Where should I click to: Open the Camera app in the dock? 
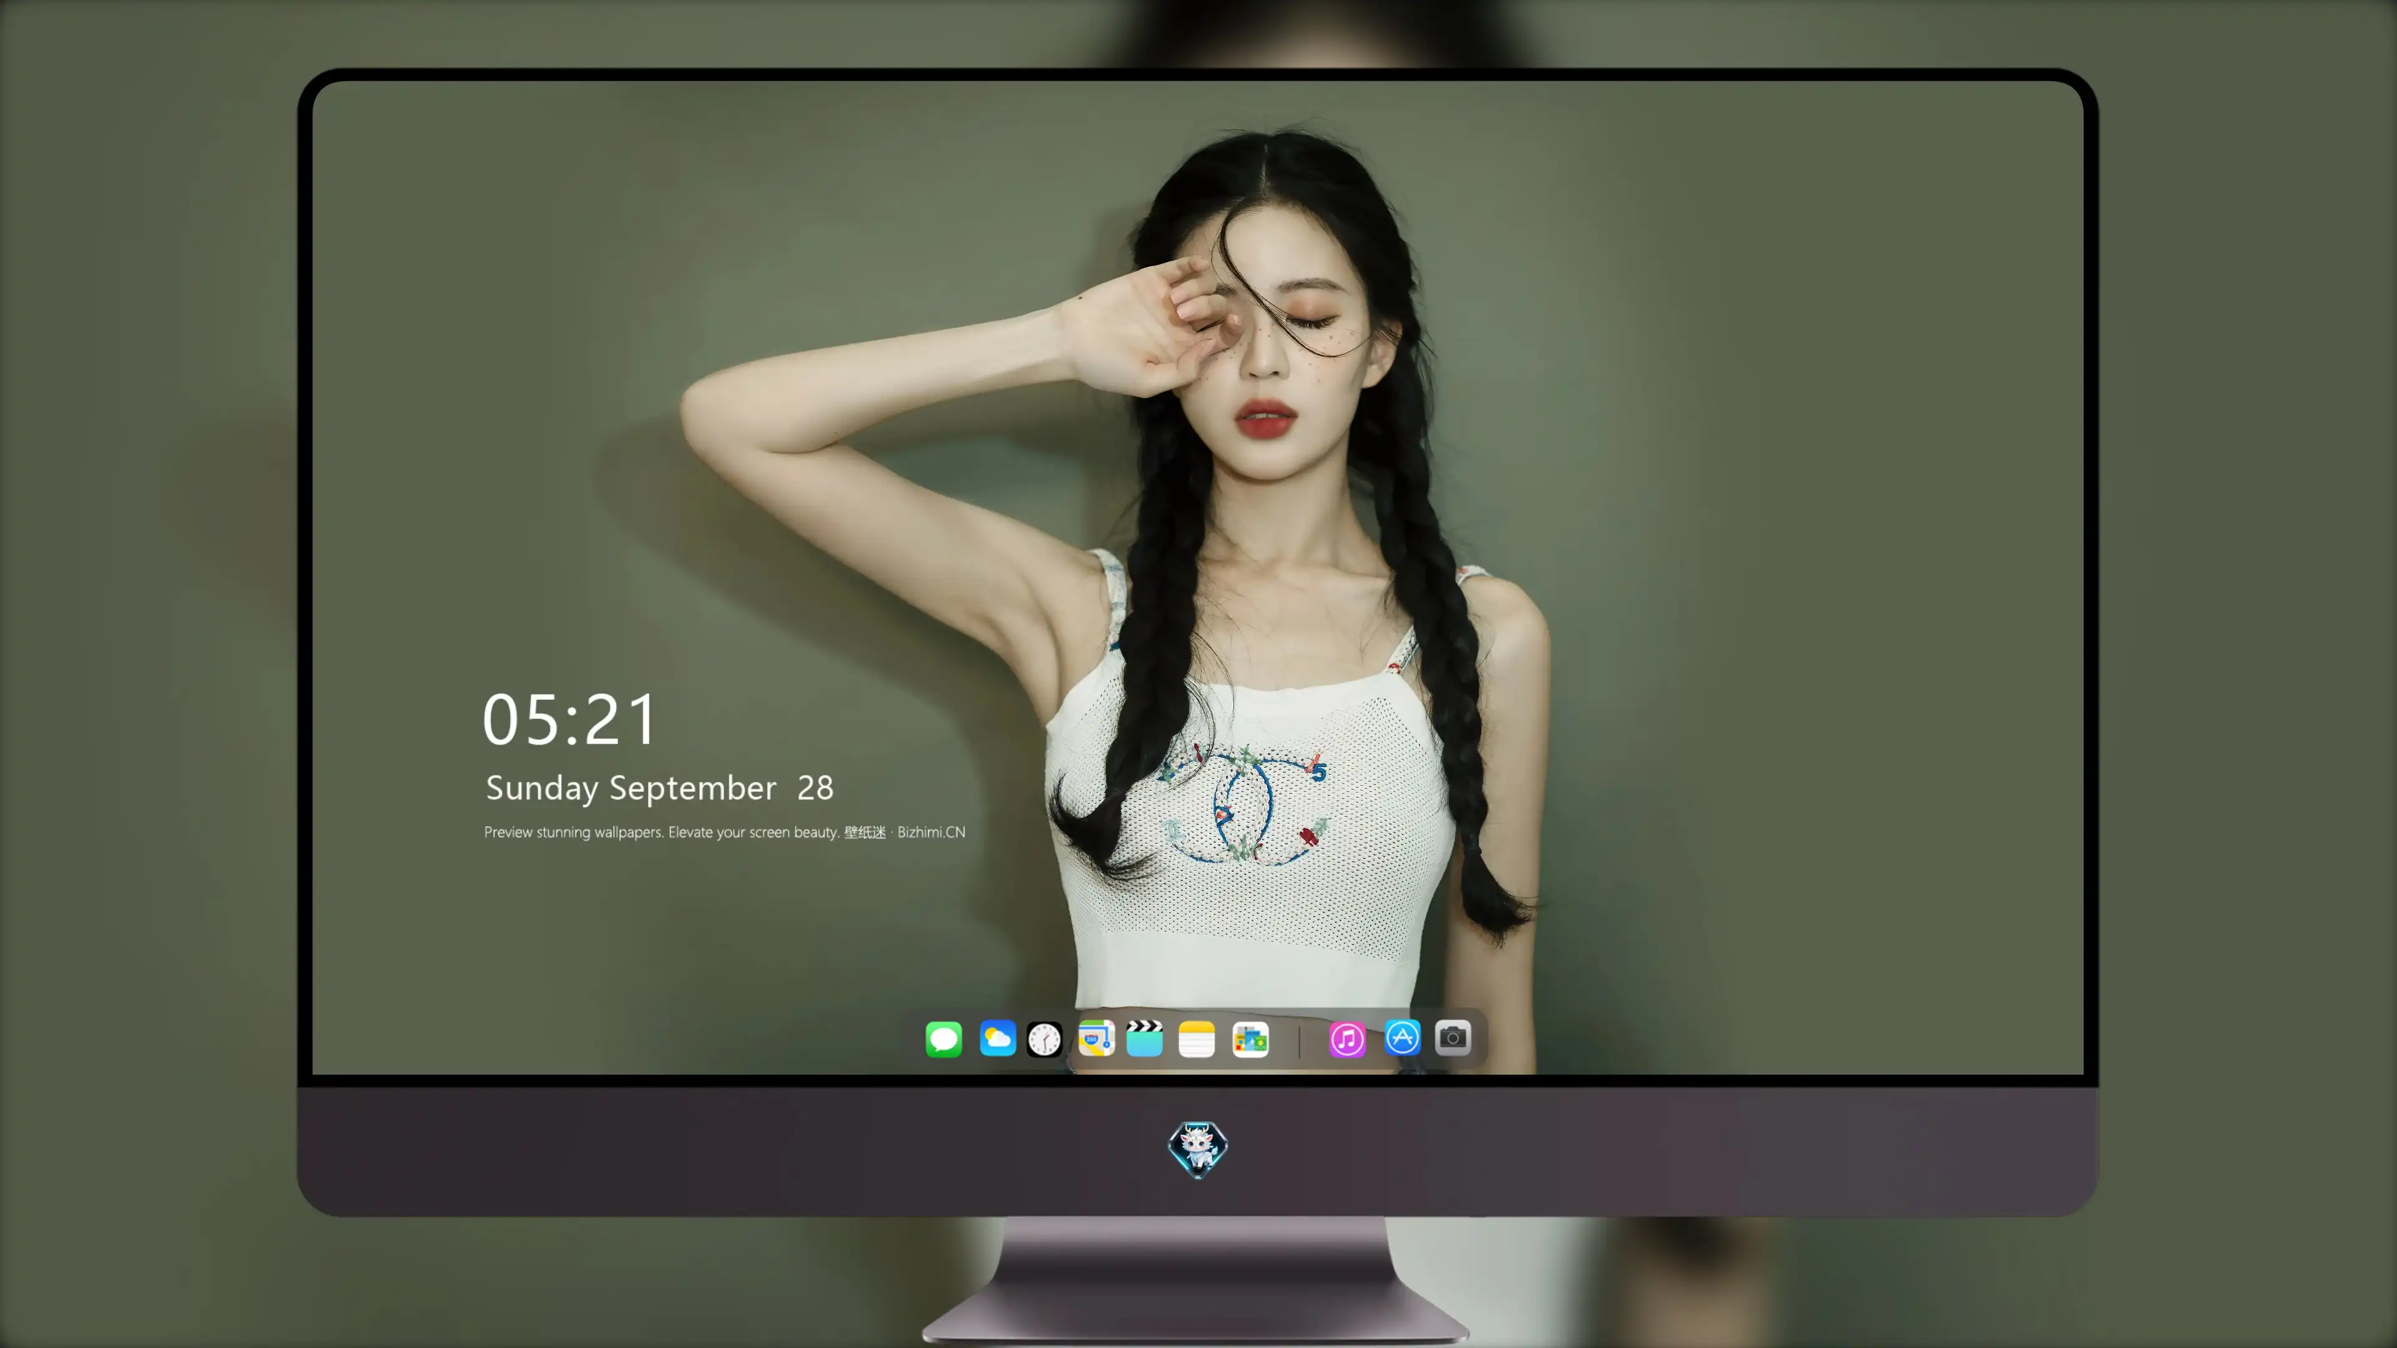[1453, 1037]
